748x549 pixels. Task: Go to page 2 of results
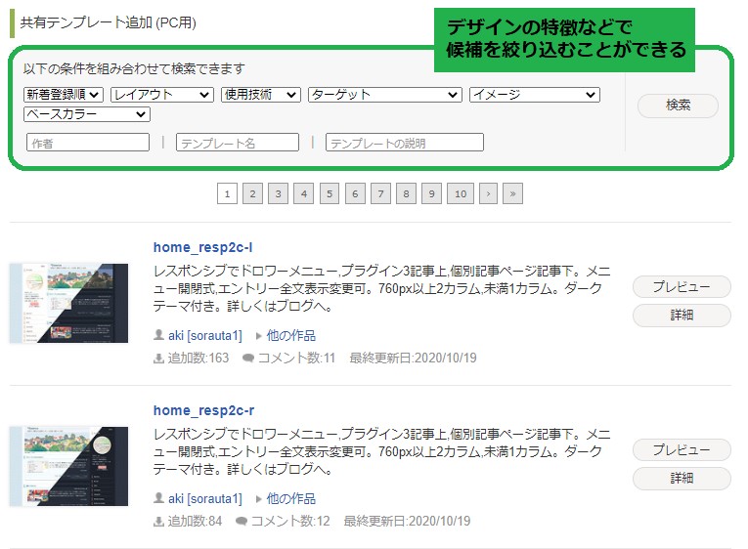click(253, 193)
